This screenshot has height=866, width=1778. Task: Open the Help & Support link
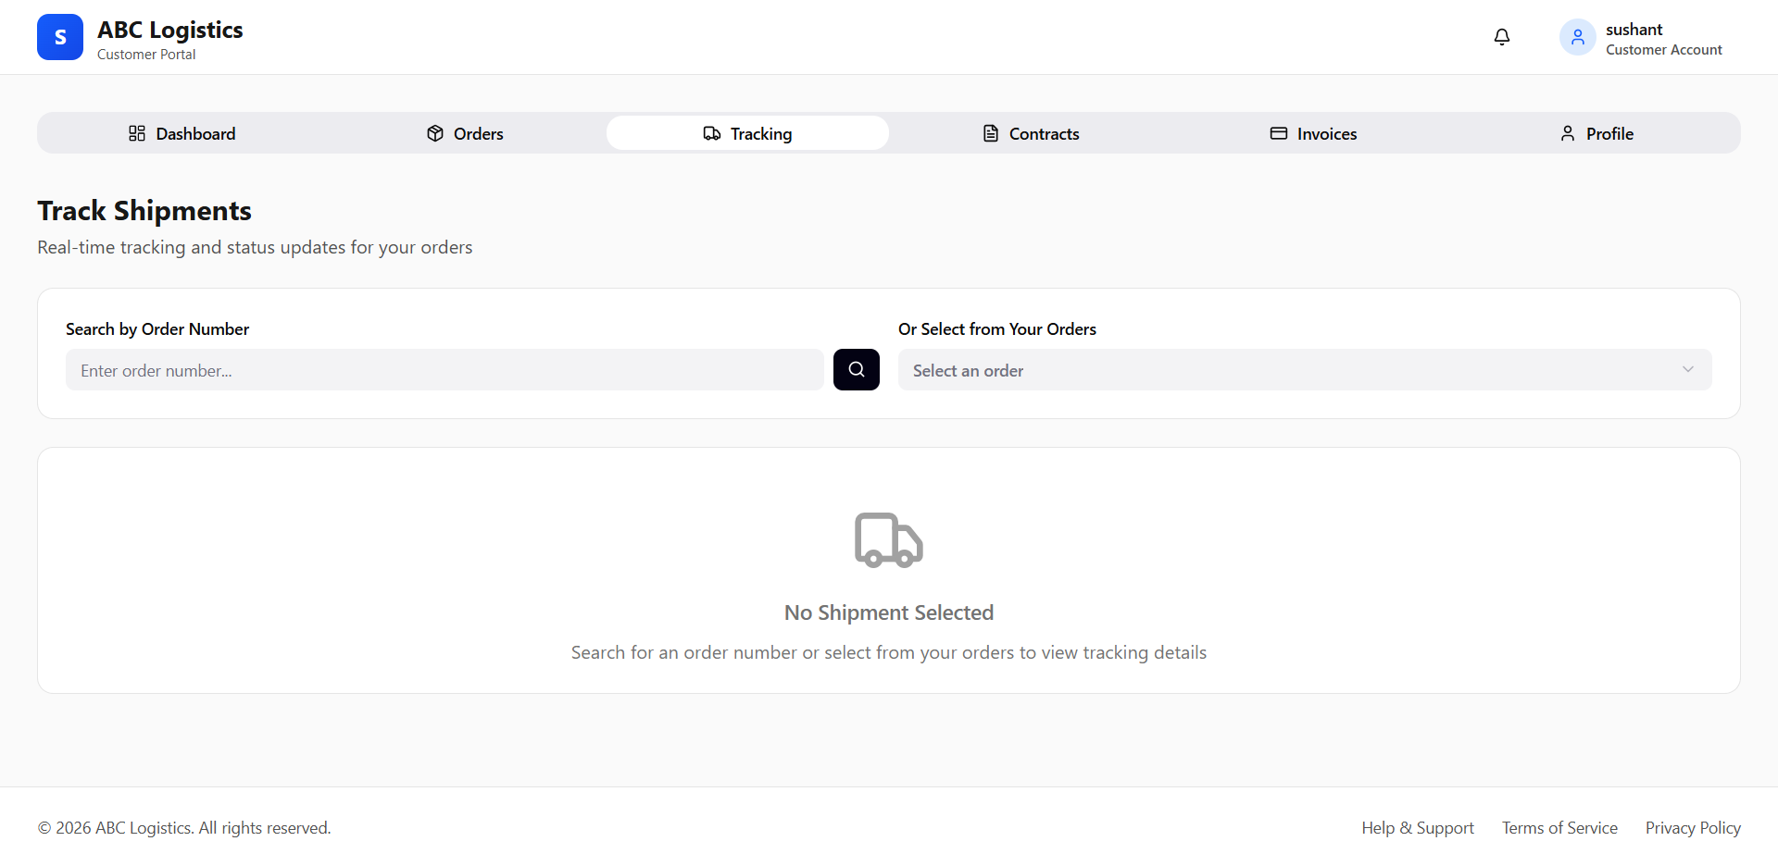pos(1417,827)
